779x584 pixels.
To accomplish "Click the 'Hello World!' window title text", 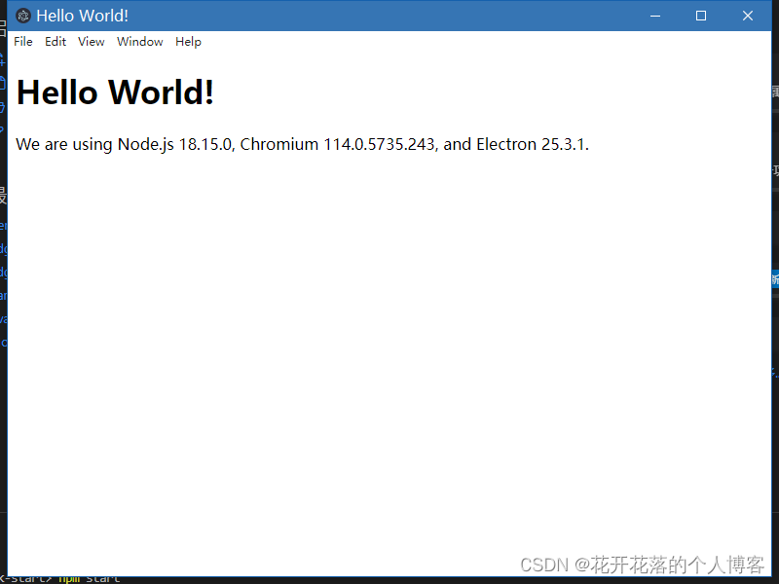I will click(x=83, y=16).
